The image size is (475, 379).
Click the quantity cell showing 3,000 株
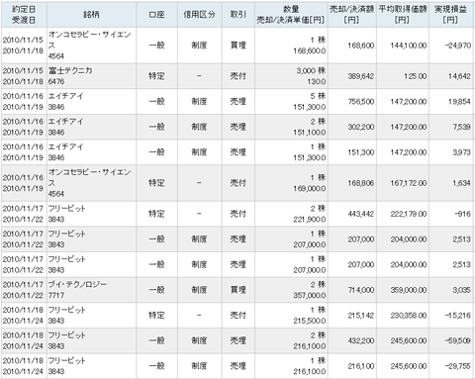coord(291,76)
